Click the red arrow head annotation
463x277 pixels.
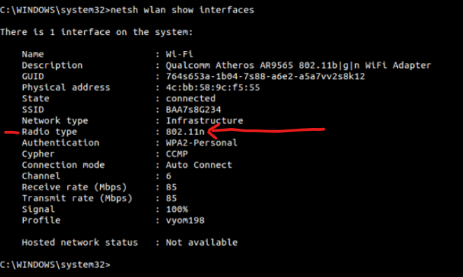click(214, 132)
